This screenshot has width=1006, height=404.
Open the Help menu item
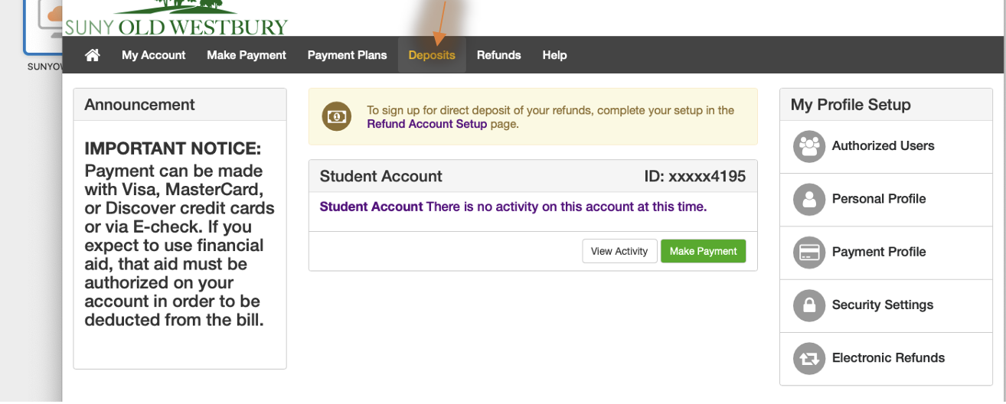coord(554,55)
